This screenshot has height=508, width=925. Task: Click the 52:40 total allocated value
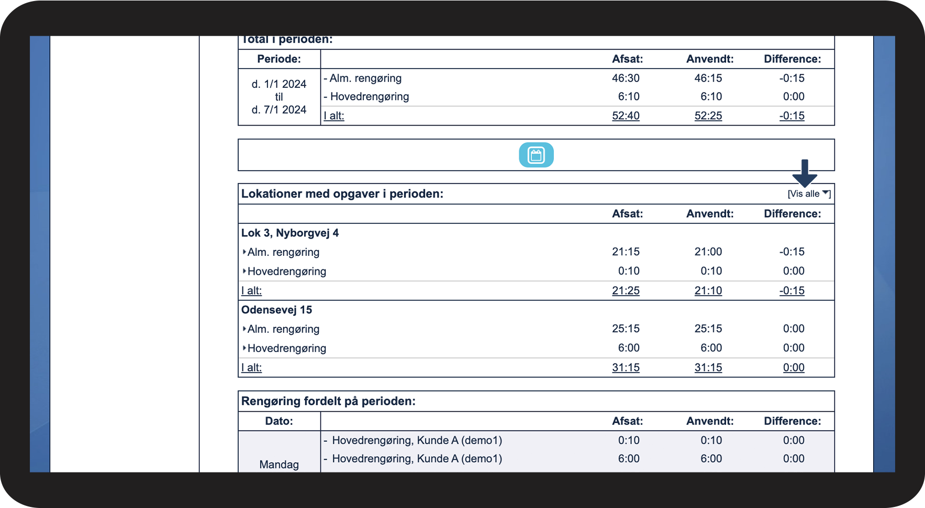[x=626, y=116]
